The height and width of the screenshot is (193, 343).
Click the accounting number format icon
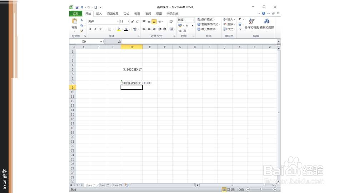[x=180, y=26]
